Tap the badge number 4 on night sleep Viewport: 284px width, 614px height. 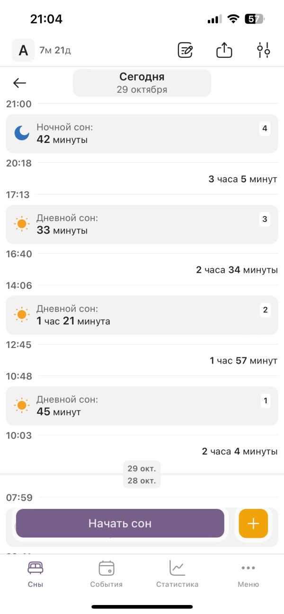click(265, 128)
